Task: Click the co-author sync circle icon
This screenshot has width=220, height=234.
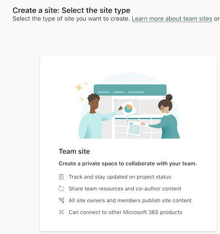Action: tap(61, 189)
